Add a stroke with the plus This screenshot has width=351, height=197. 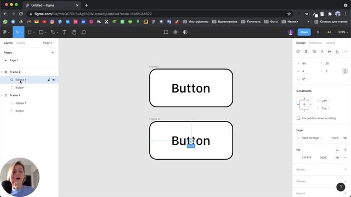pyautogui.click(x=345, y=170)
